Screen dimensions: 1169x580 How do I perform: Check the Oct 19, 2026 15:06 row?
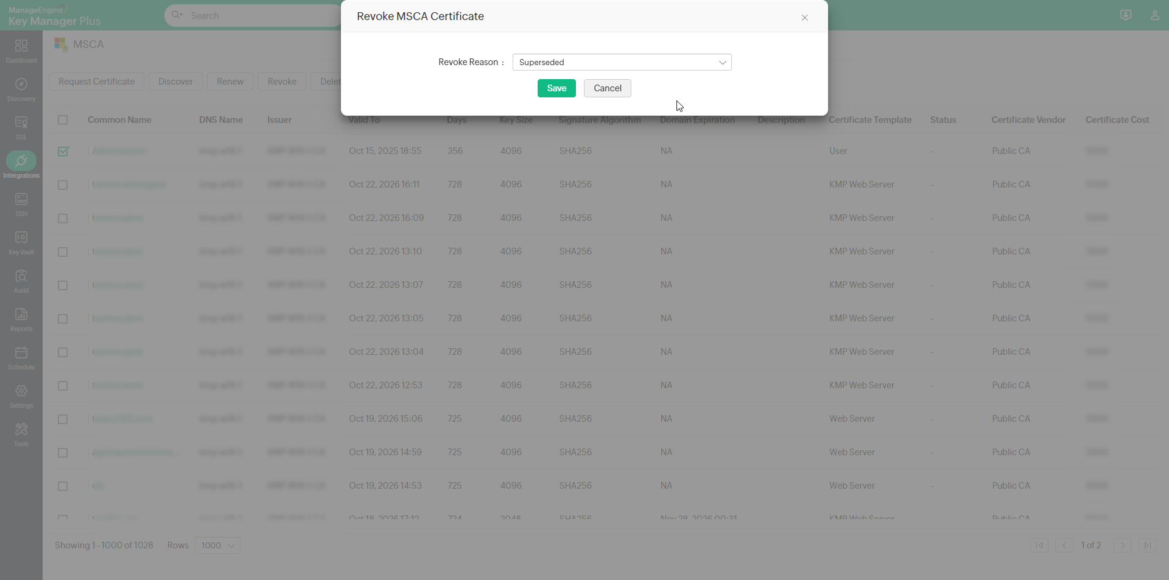click(63, 419)
